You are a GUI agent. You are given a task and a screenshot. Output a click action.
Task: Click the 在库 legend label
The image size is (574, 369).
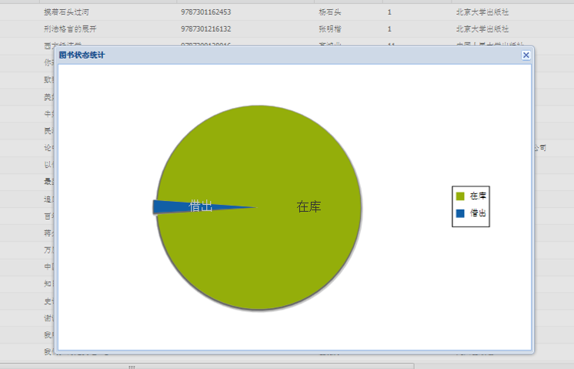click(478, 196)
